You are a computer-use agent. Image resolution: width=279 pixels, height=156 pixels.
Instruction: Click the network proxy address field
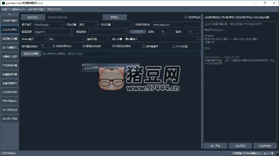click(x=176, y=24)
